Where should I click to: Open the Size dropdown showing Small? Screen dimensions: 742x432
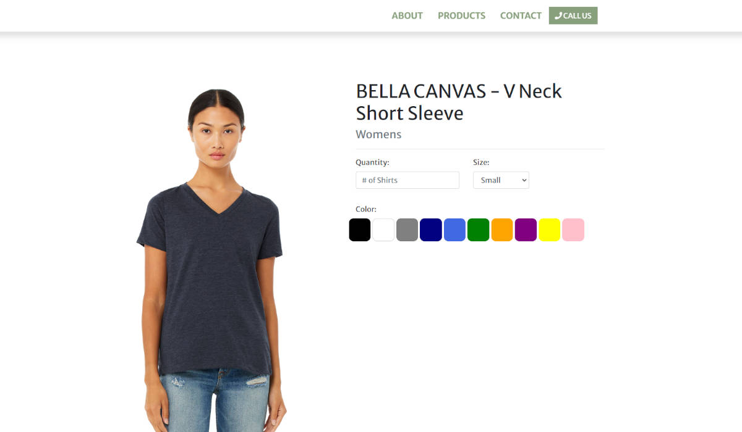[501, 180]
